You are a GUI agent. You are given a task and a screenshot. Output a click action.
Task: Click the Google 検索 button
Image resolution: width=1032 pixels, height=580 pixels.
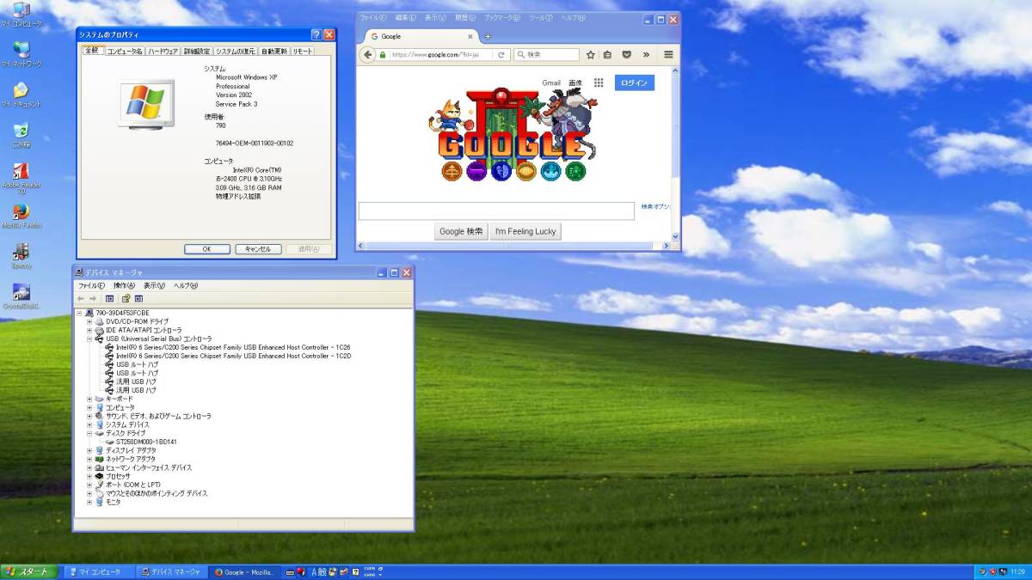(x=461, y=231)
